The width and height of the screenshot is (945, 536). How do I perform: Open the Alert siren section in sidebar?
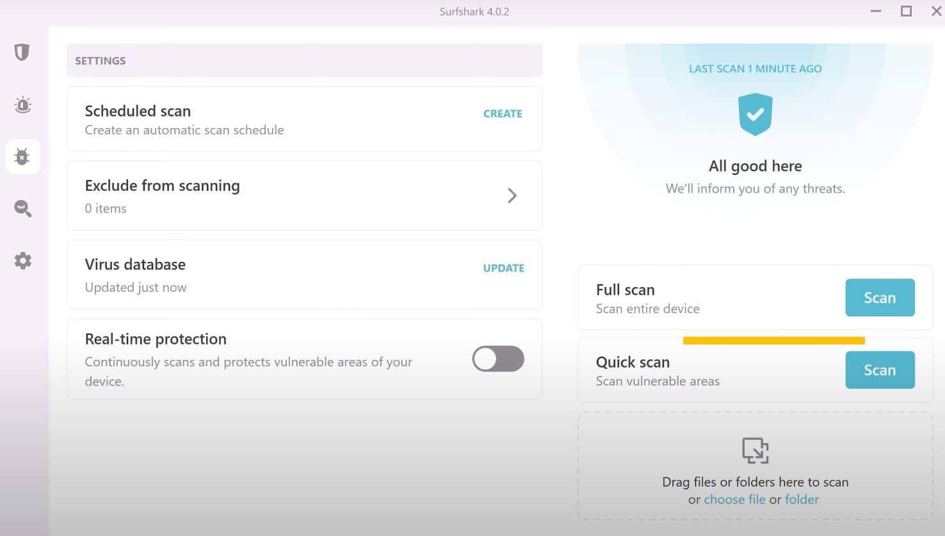22,104
